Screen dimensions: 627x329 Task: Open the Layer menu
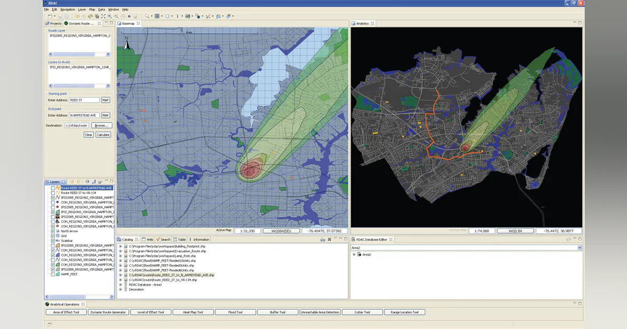coord(82,9)
